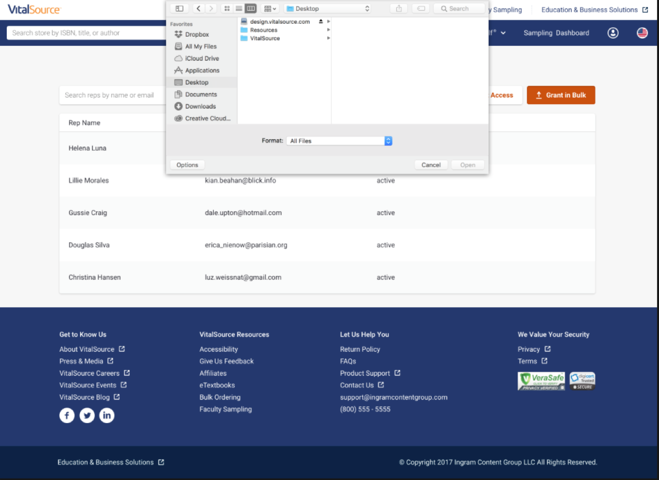This screenshot has height=480, width=659.
Task: Select iCloud Drive in the file dialog sidebar
Action: [x=201, y=58]
